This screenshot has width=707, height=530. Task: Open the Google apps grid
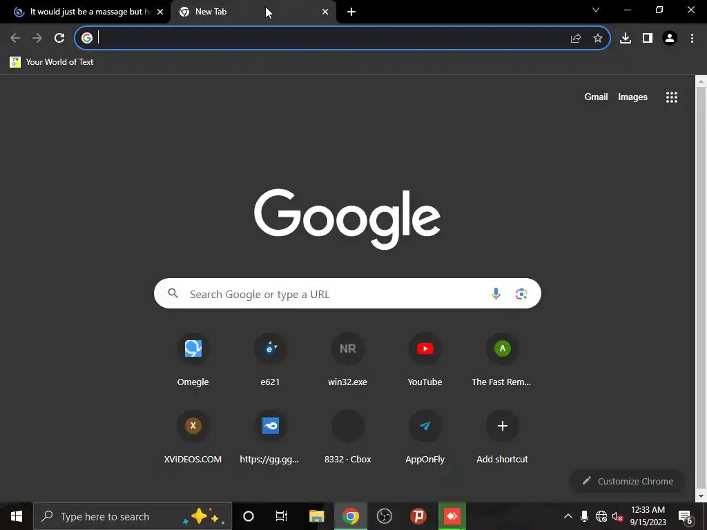[671, 97]
